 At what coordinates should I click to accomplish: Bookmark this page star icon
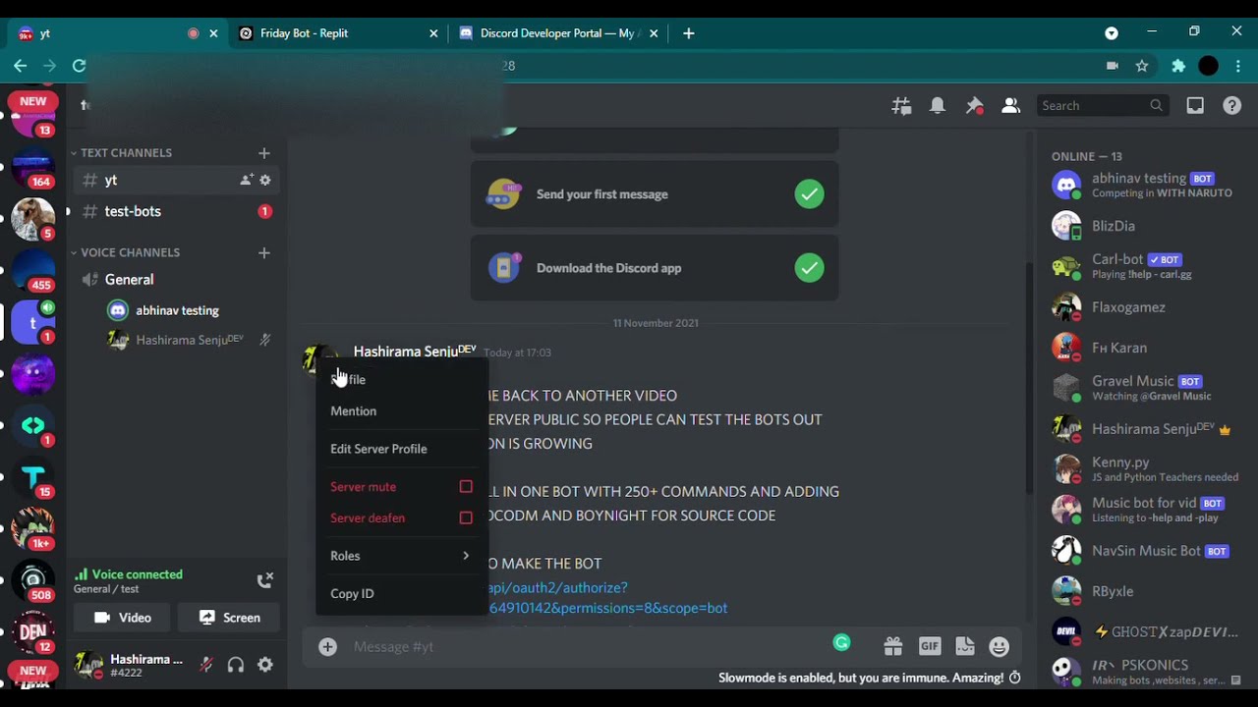(1142, 66)
